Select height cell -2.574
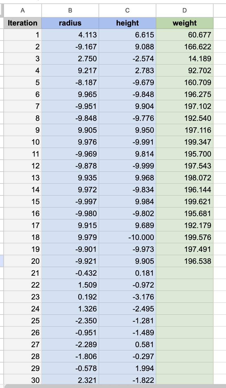 pyautogui.click(x=127, y=59)
